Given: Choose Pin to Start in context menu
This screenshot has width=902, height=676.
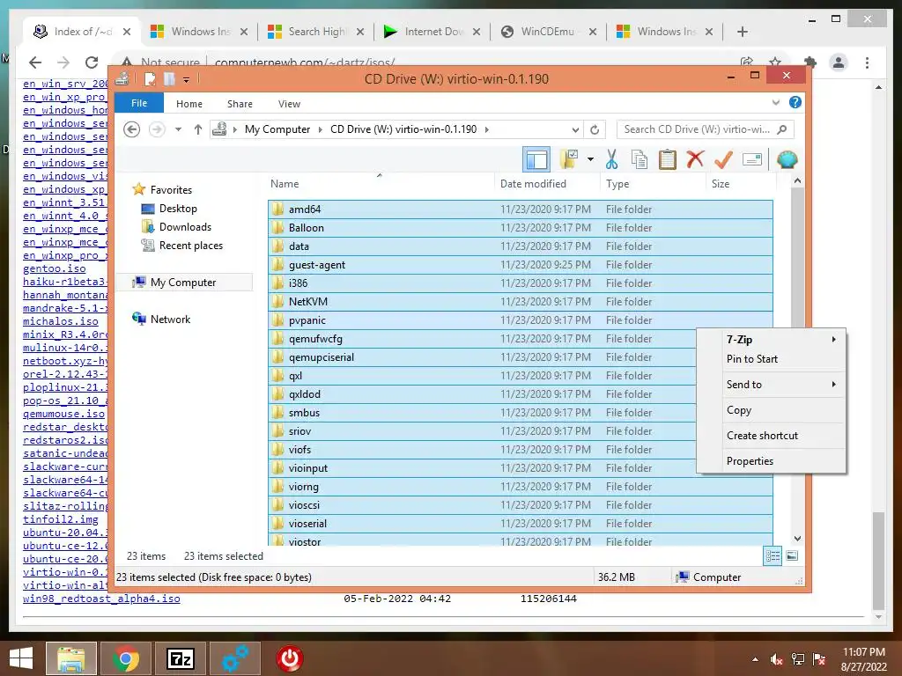Looking at the screenshot, I should click(x=771, y=359).
